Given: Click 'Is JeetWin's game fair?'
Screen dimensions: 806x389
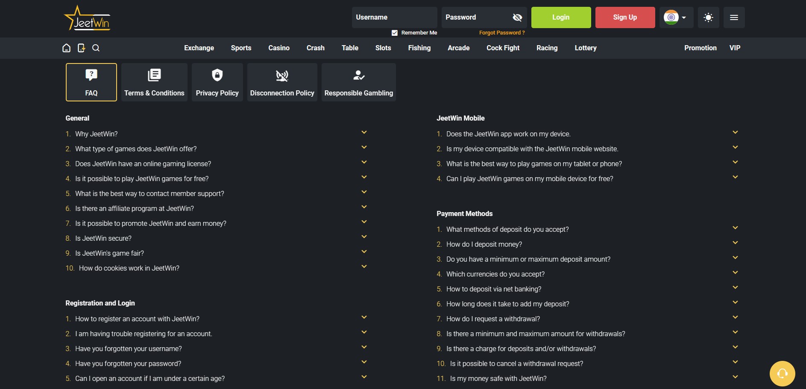Looking at the screenshot, I should pyautogui.click(x=109, y=254).
